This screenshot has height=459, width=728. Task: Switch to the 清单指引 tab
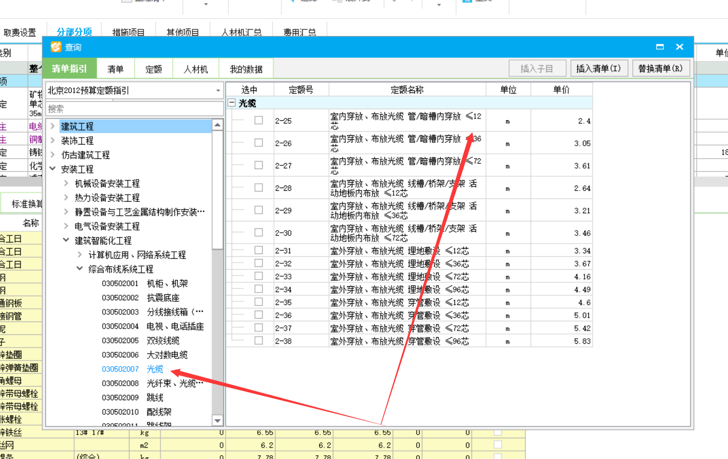pyautogui.click(x=70, y=69)
